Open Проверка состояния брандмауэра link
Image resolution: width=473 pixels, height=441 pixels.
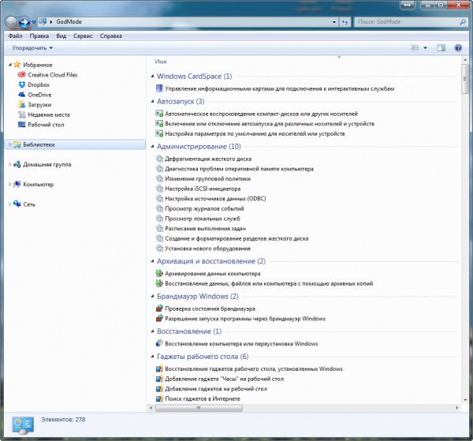tap(209, 308)
